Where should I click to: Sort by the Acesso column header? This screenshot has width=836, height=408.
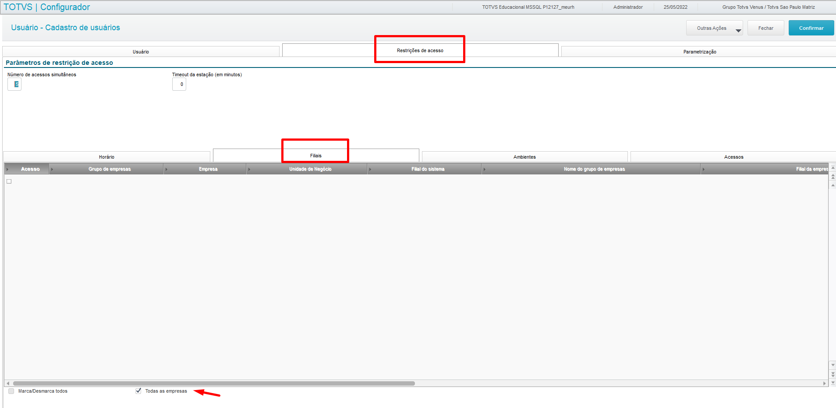pyautogui.click(x=27, y=169)
